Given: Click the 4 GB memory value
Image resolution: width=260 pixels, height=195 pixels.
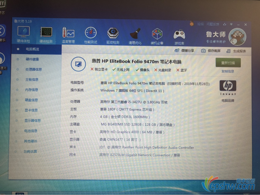Looking at the screenshot, I should [x=125, y=117].
